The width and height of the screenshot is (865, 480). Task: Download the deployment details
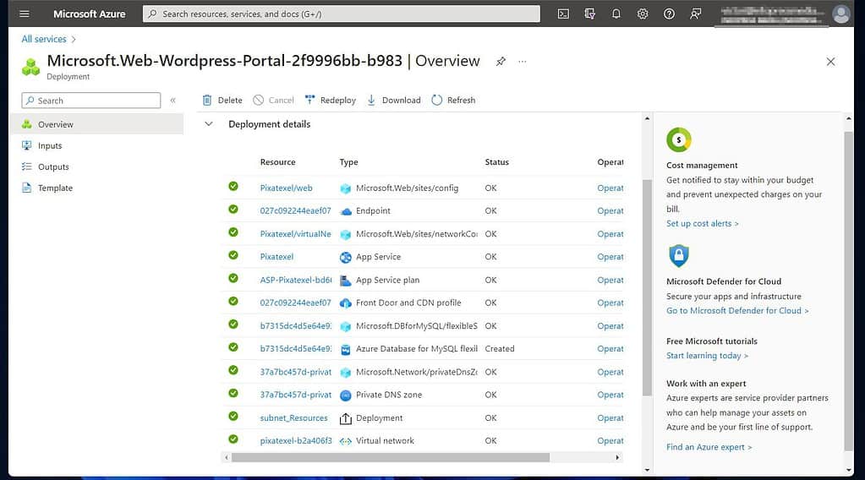[394, 101]
